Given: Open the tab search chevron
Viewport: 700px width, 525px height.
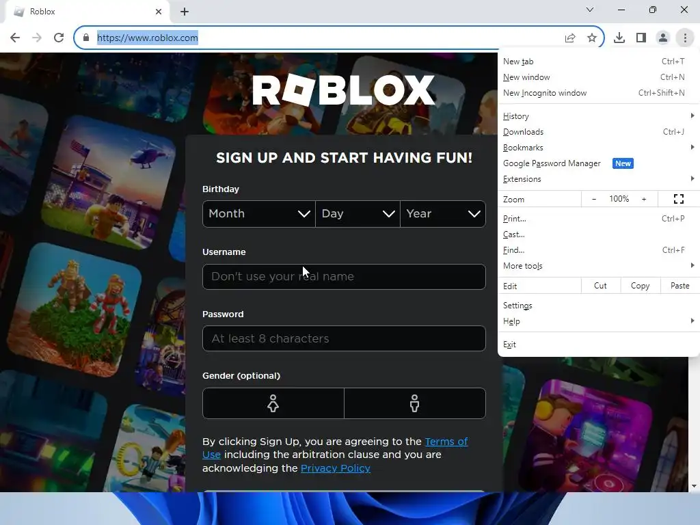Looking at the screenshot, I should tap(590, 10).
